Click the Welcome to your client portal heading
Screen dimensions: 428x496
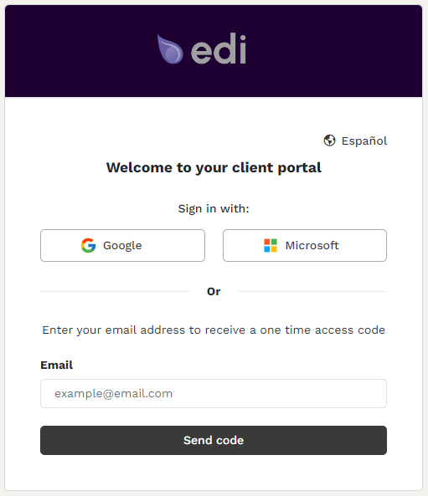[x=214, y=167]
